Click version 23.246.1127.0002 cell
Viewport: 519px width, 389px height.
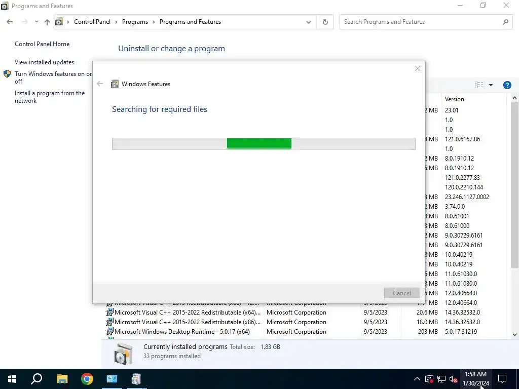tap(467, 197)
